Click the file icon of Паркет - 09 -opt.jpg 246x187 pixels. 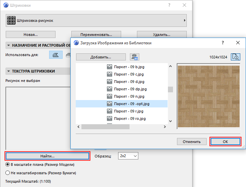[109, 104]
